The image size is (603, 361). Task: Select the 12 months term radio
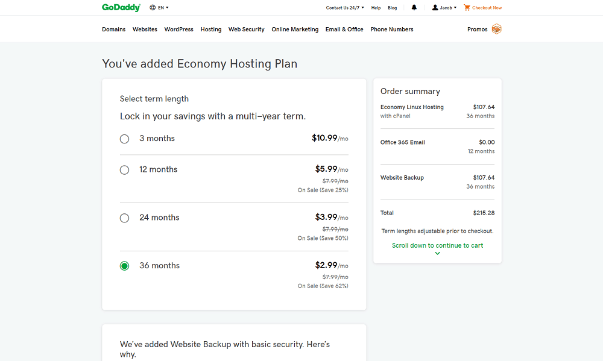click(124, 170)
